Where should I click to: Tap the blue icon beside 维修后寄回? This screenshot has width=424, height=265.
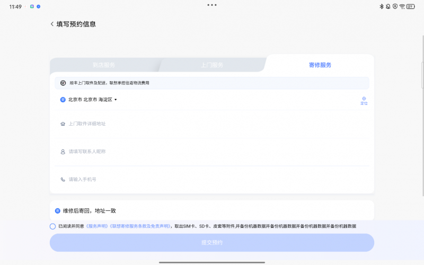tap(58, 210)
